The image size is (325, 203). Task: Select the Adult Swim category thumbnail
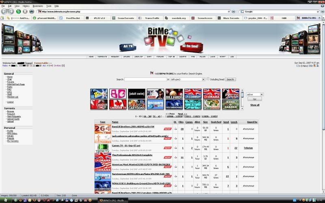tap(136, 94)
